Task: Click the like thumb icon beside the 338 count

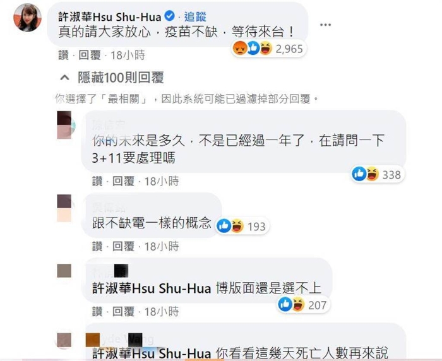Action: tap(359, 174)
